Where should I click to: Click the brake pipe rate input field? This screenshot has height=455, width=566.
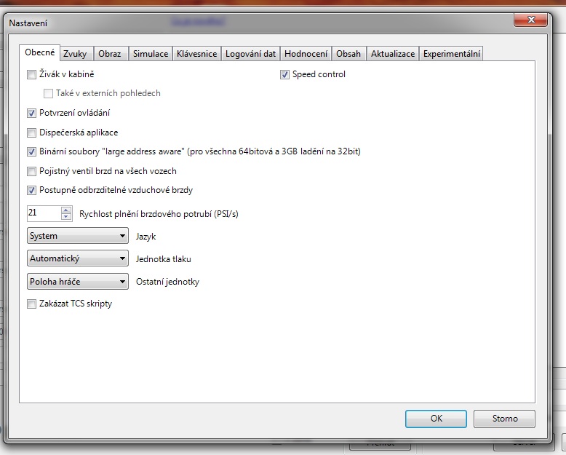point(43,213)
